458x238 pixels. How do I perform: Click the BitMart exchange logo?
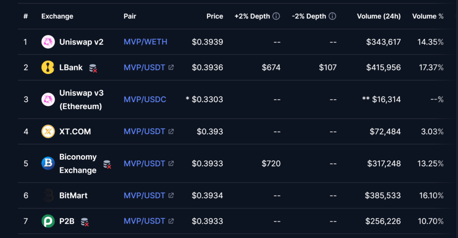click(48, 196)
